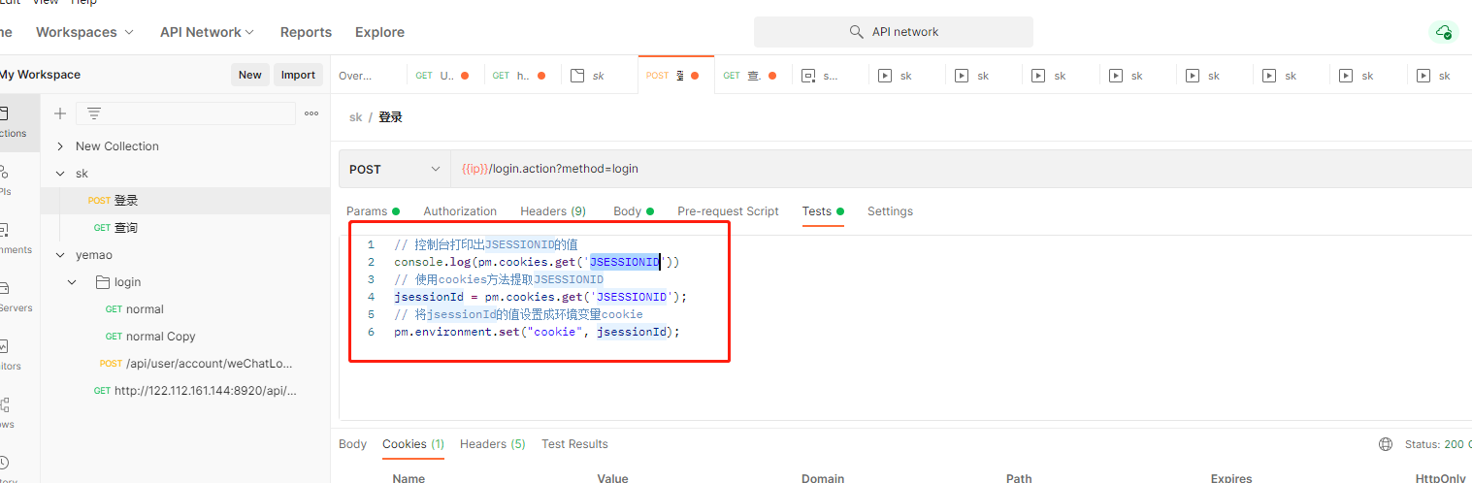
Task: Open the response Cookies (1) tab
Action: (x=413, y=444)
